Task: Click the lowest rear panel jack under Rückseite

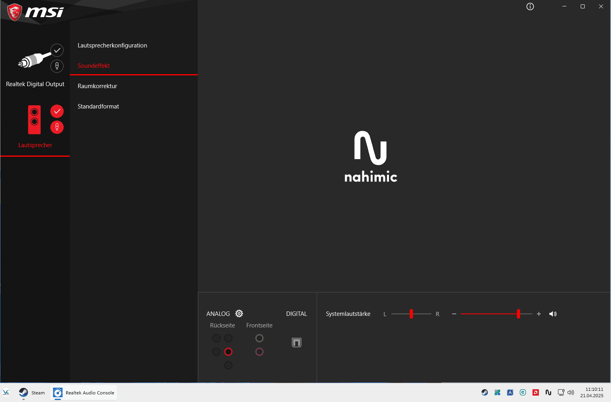Action: (228, 365)
